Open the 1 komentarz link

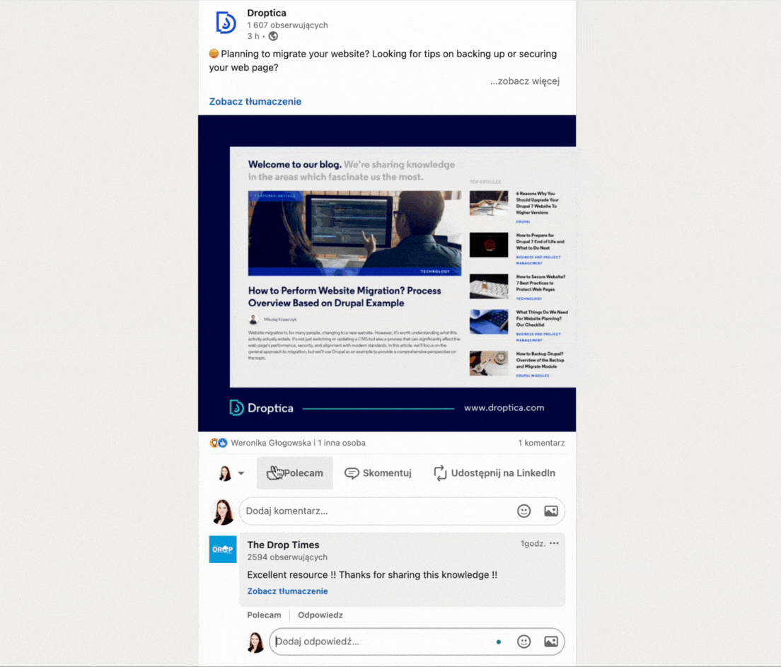[541, 443]
